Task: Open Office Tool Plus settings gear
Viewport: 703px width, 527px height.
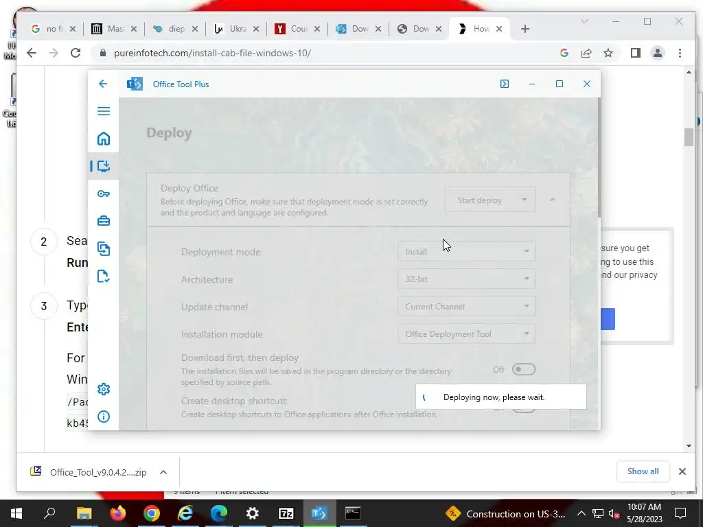Action: 104,389
